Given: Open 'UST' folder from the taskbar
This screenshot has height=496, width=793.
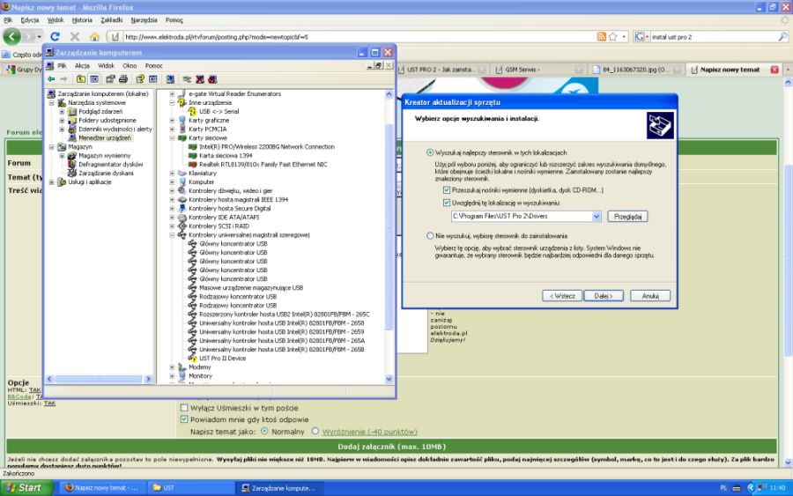Looking at the screenshot, I should point(190,488).
